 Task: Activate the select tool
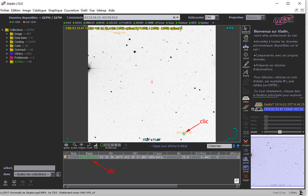coord(246,29)
